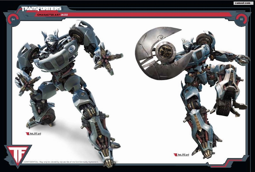This screenshot has height=172, width=255.
Task: Click the CONFIDENTIAL notice text
Action: coord(61,162)
